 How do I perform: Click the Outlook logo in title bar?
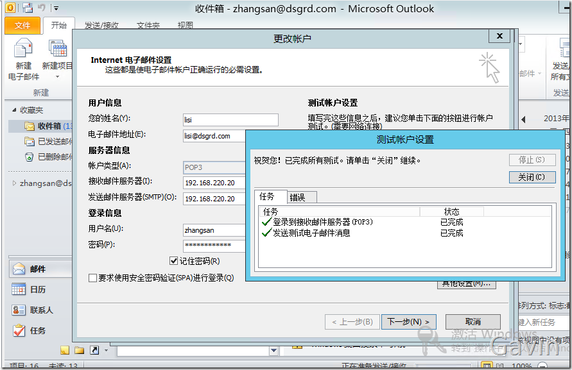pos(10,8)
